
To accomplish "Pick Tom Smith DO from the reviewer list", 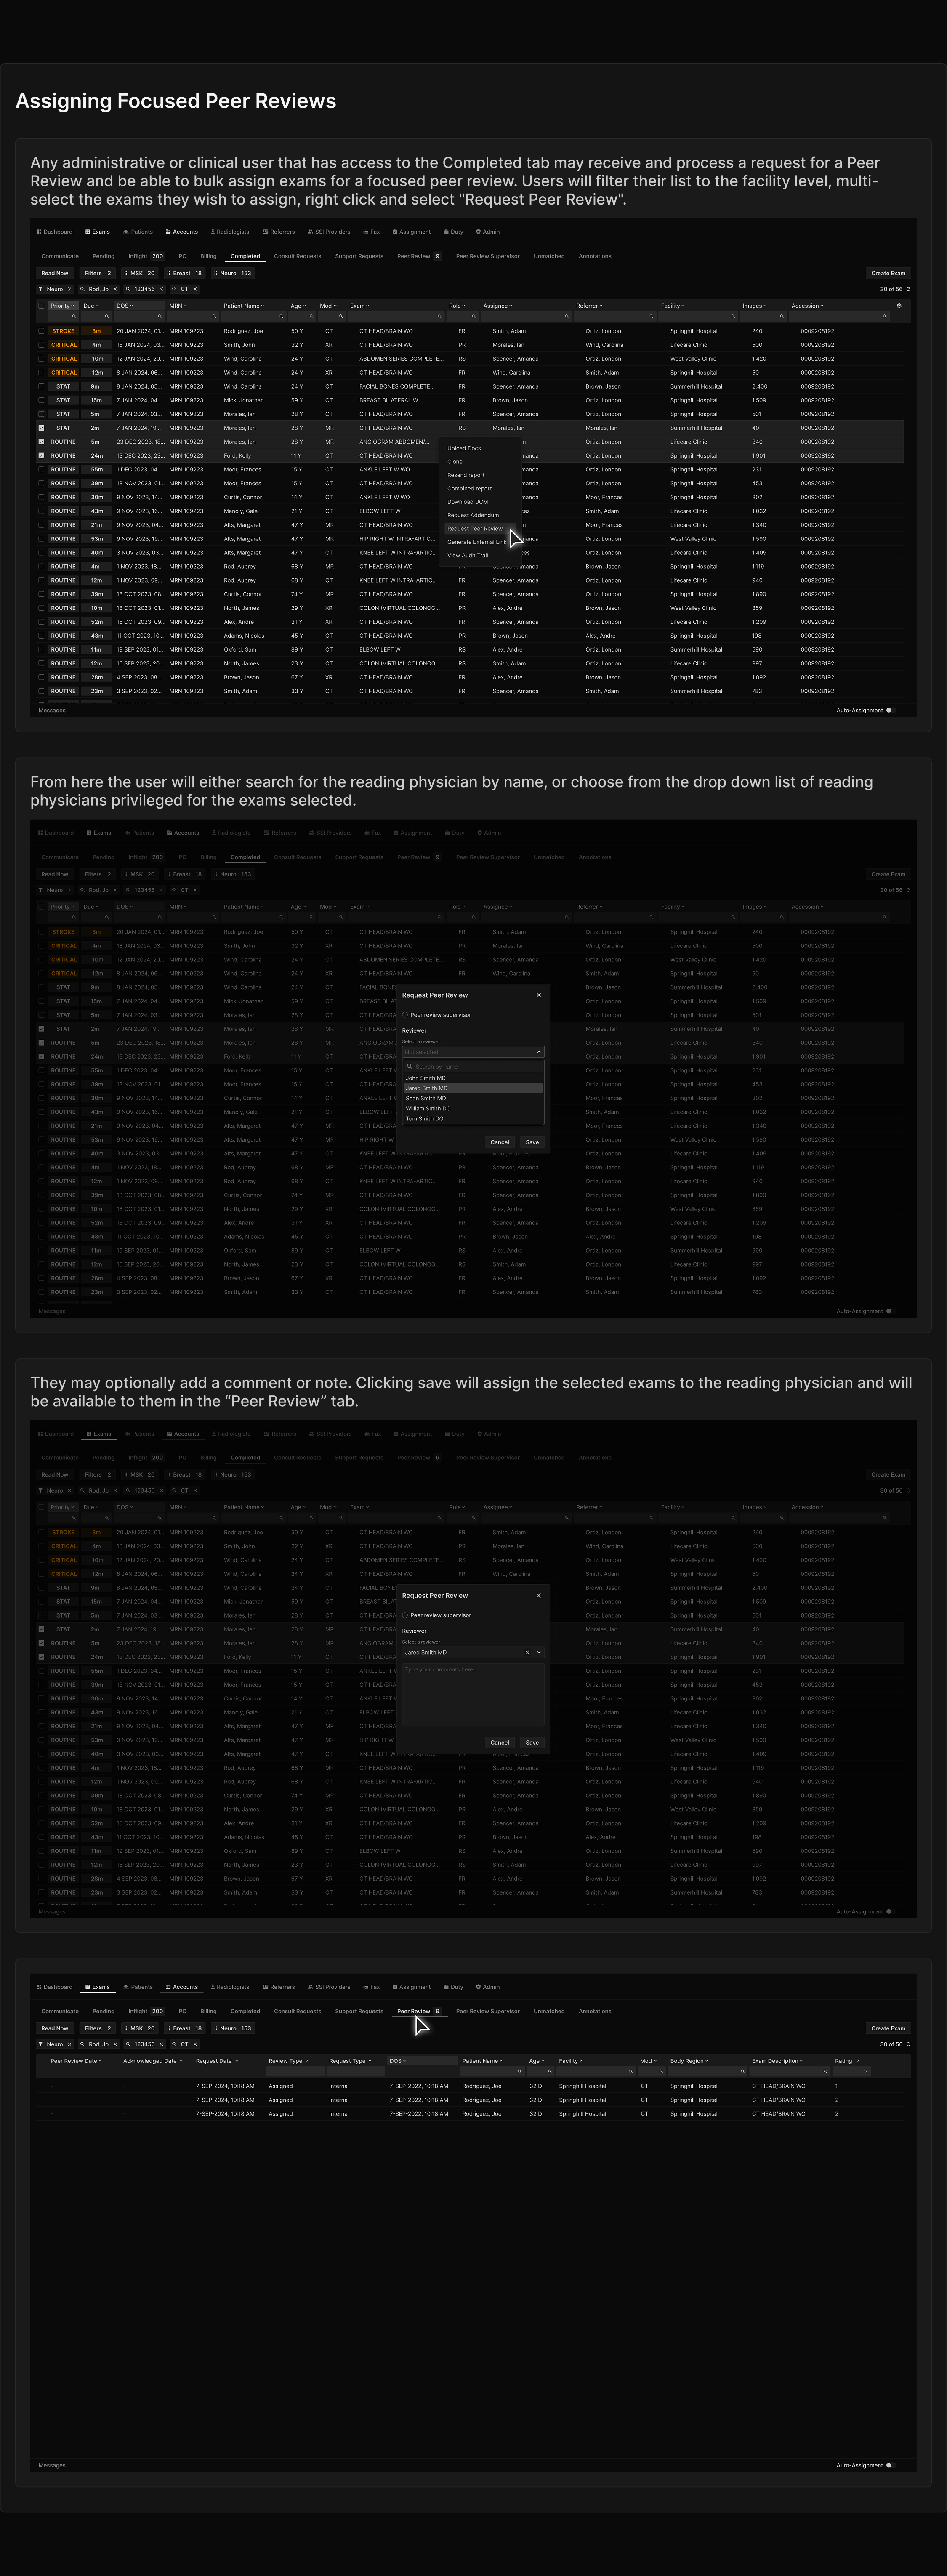I will (x=473, y=1119).
